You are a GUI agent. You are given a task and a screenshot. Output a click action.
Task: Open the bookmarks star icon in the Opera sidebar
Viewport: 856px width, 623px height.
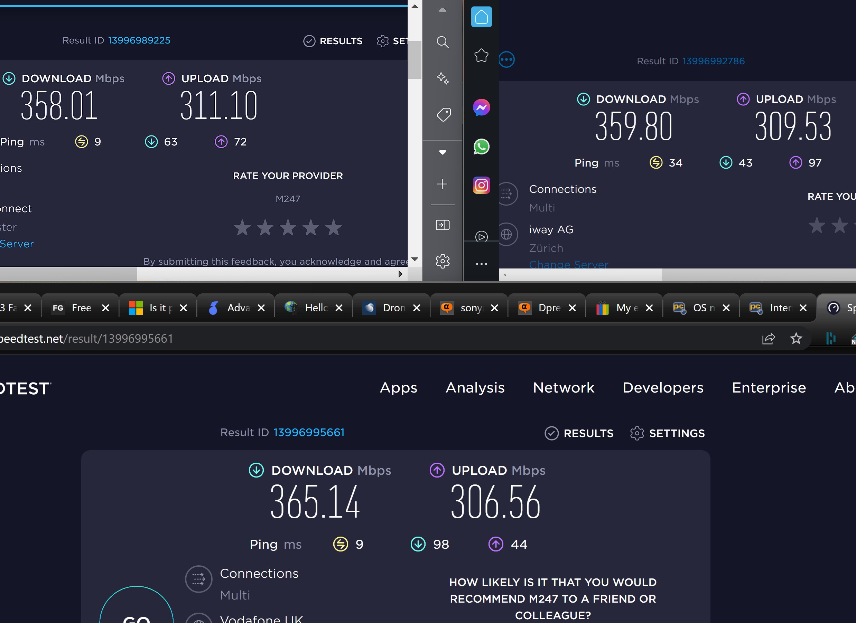481,55
